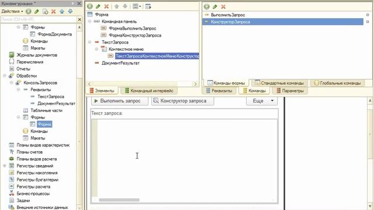
Task: Switch to the Параметры tab
Action: pos(290,91)
